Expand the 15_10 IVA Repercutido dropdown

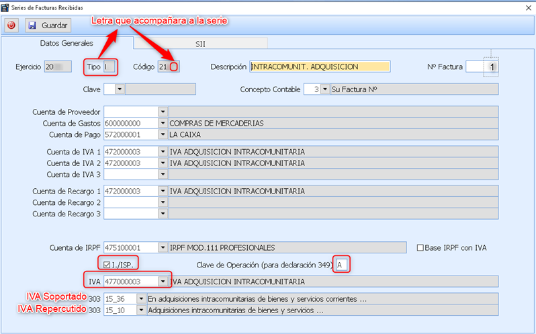tap(140, 310)
